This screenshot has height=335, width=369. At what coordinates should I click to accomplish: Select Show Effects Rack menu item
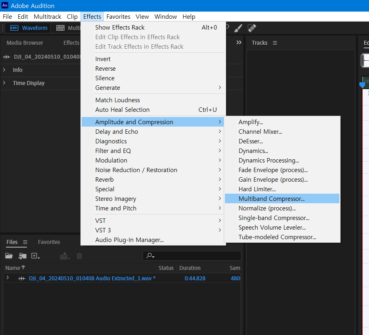(x=153, y=28)
